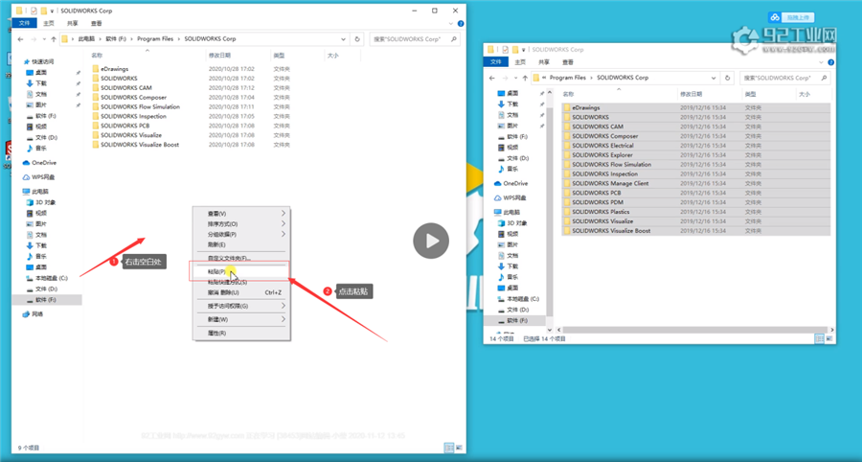This screenshot has width=862, height=462.
Task: Choose 粘贴快捷方式(S) from the context menu
Action: (x=240, y=282)
